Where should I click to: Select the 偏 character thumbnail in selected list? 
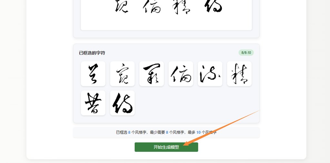181,74
